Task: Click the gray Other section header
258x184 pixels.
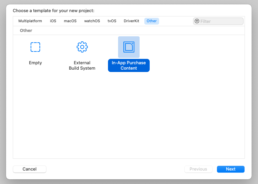Action: tap(26, 31)
